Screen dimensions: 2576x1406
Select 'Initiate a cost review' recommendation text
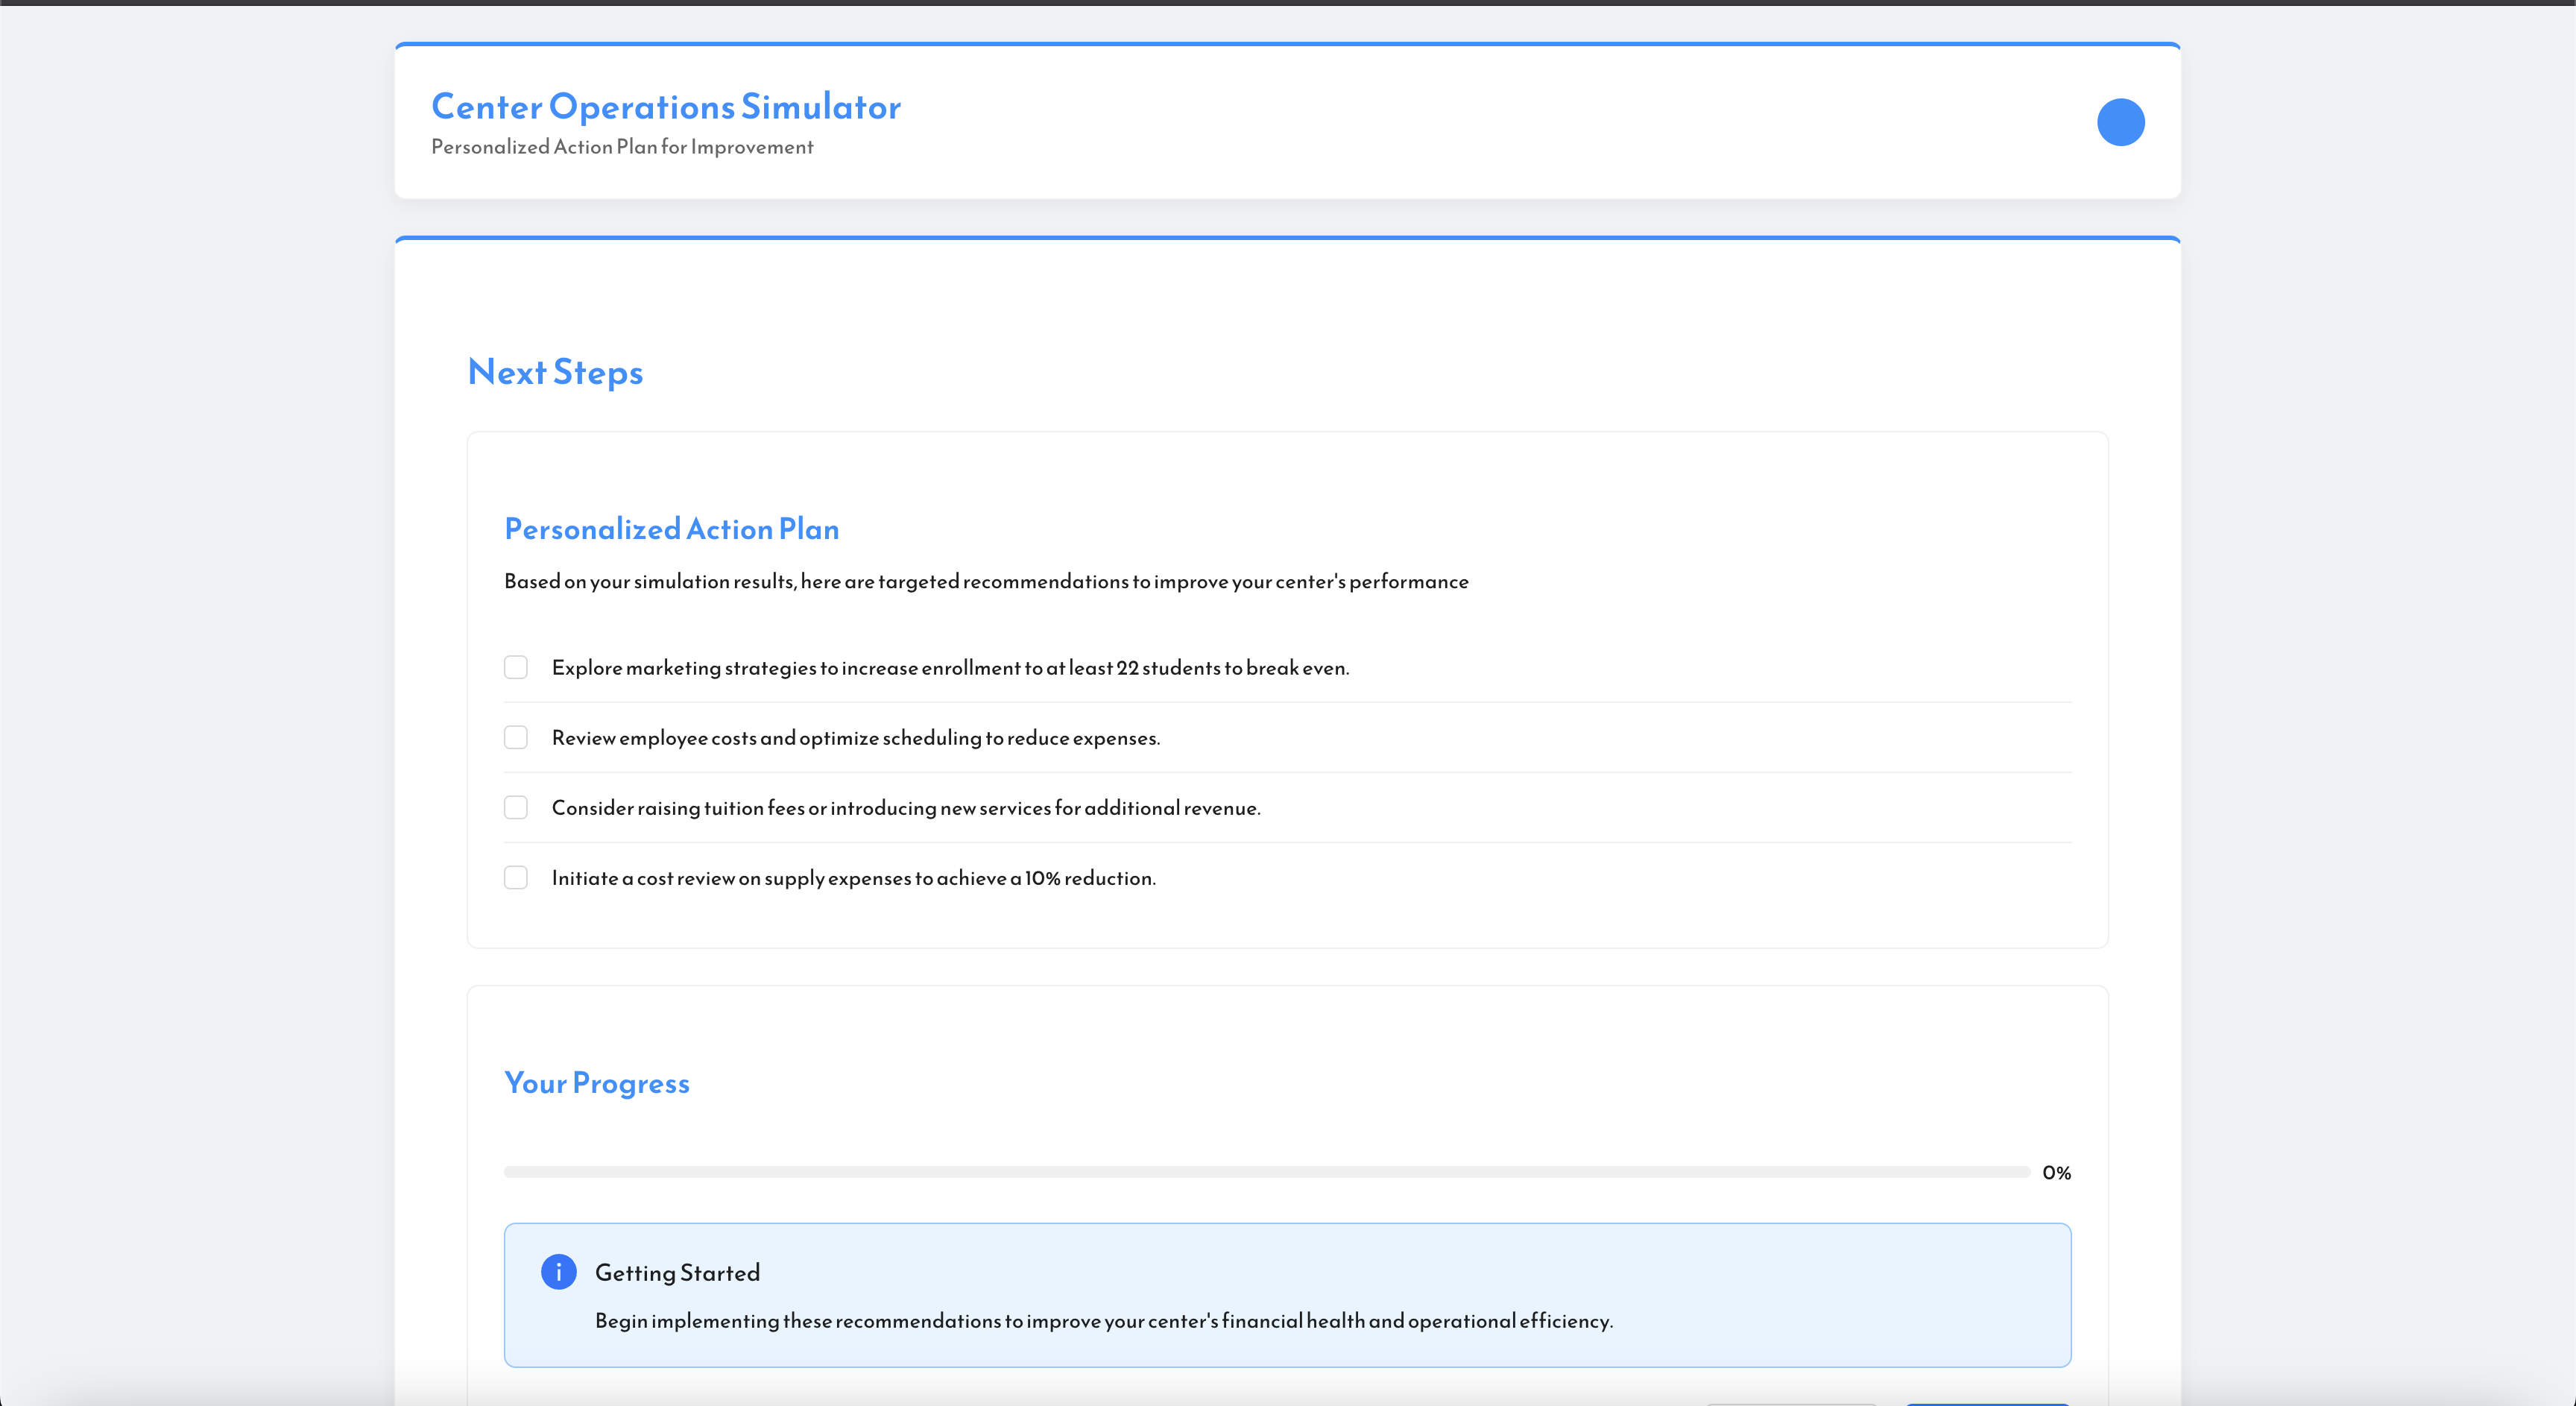854,878
